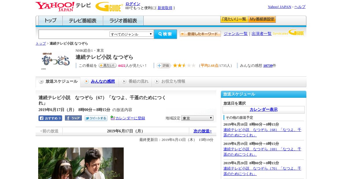
Task: Go to 次の放送> link
Action: [203, 131]
